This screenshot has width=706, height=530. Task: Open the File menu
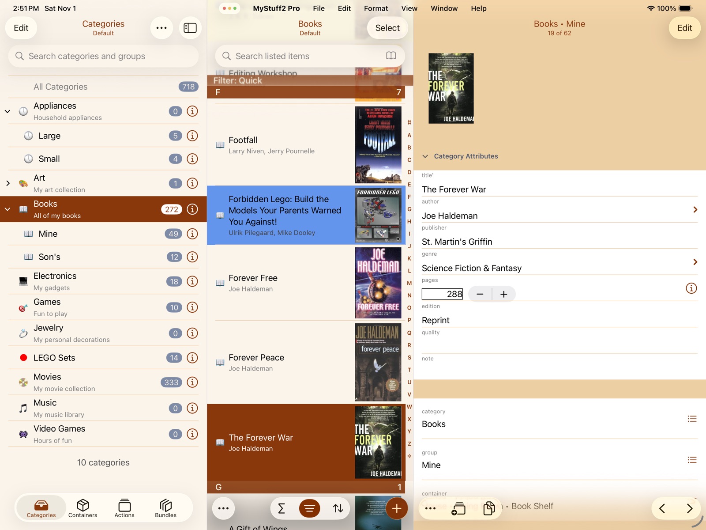tap(319, 8)
